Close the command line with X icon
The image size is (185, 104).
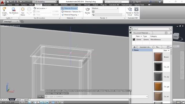pyautogui.click(x=40, y=96)
